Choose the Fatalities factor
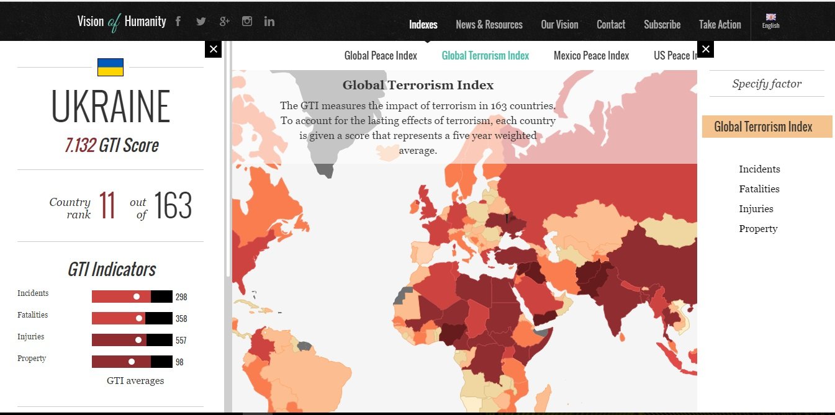Screen dimensions: 835x415 coord(759,189)
